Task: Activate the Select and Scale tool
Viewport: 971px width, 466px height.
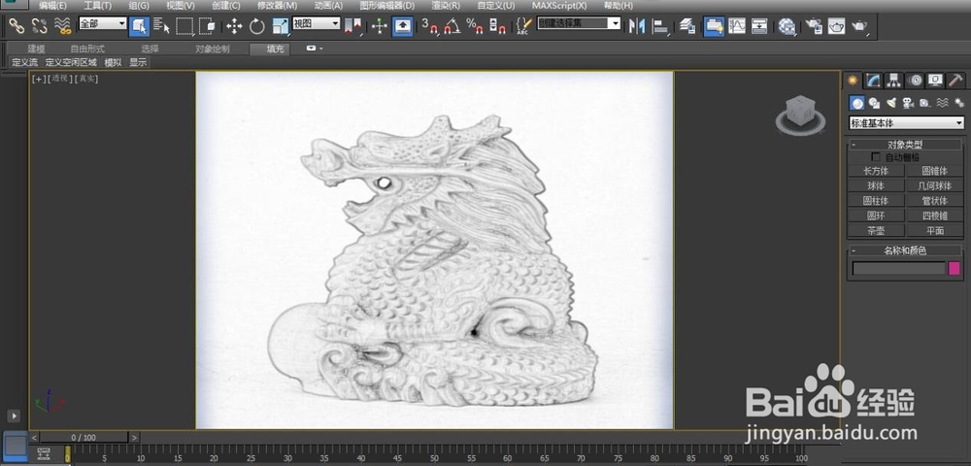Action: (280, 26)
